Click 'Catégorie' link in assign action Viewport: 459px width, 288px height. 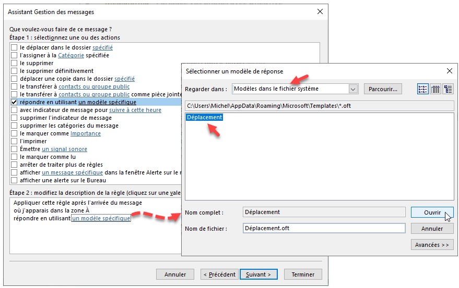[69, 55]
